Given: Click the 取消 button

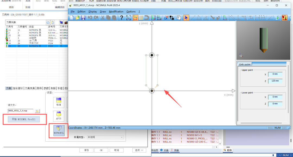Looking at the screenshot, I should (x=117, y=150).
